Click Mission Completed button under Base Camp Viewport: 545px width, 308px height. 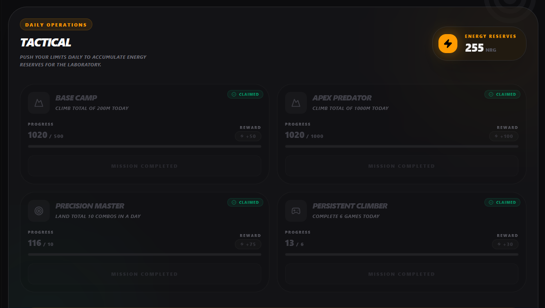point(144,166)
